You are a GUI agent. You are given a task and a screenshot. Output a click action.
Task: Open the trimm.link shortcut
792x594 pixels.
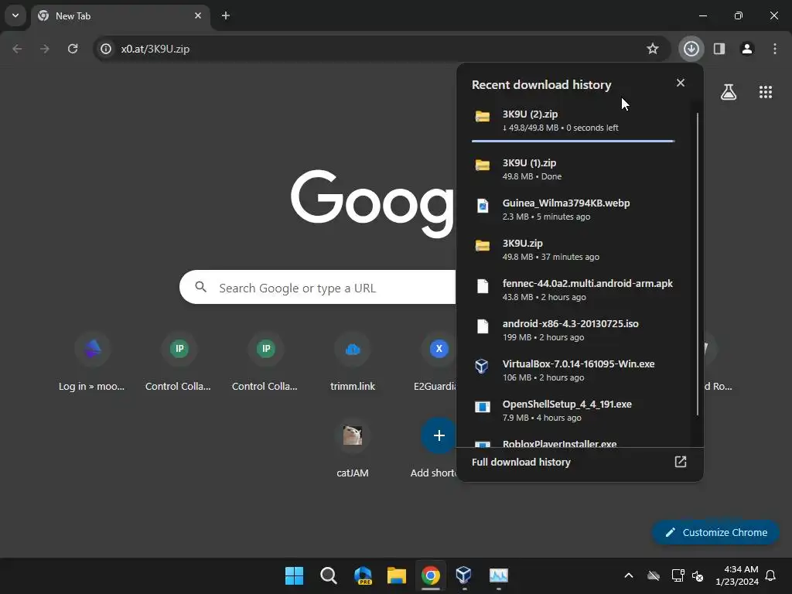pos(353,362)
